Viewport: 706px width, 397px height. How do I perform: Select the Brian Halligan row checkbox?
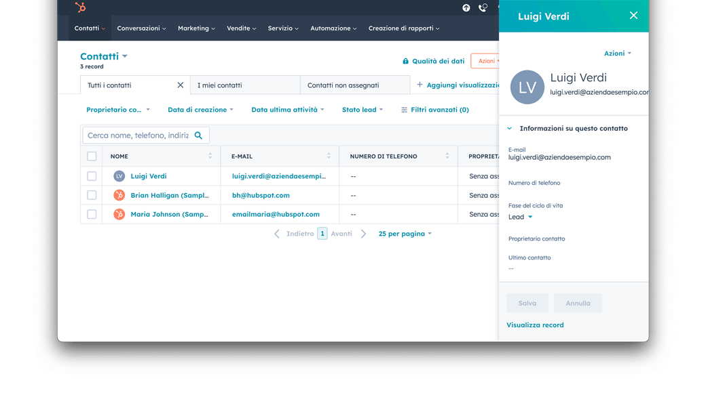92,195
